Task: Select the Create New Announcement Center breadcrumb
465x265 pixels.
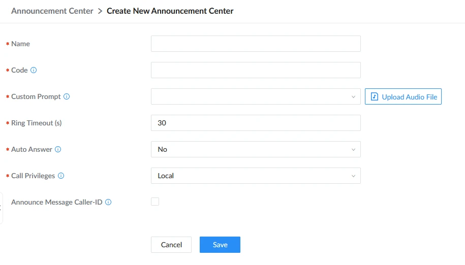Action: [x=170, y=11]
